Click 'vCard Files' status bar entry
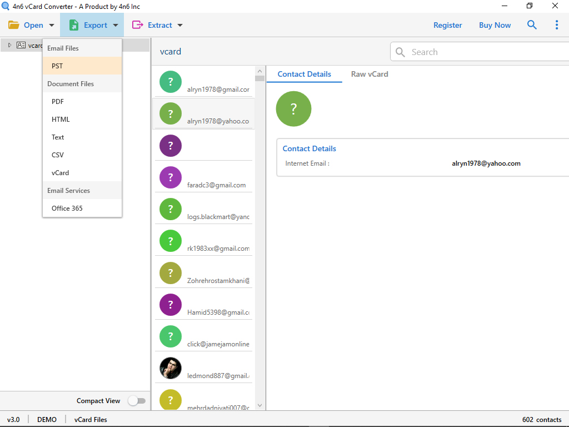The width and height of the screenshot is (569, 427). click(x=91, y=419)
